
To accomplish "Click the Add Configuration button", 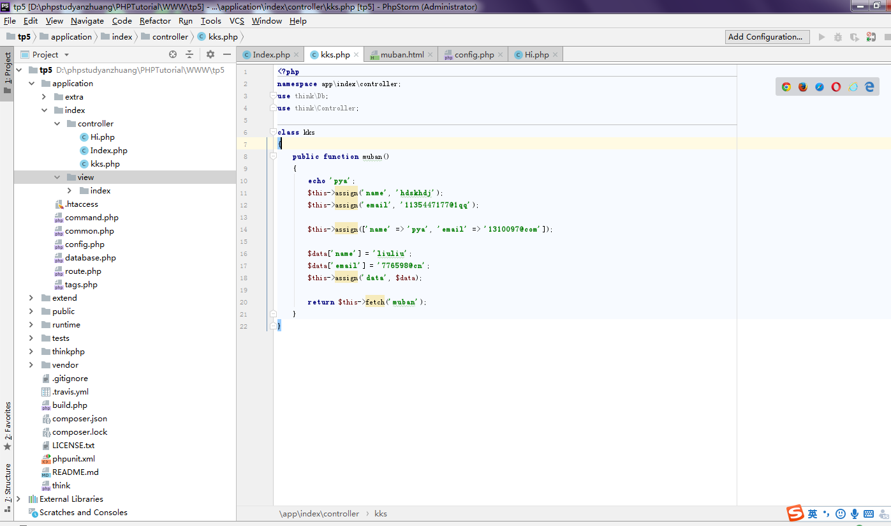I will click(x=767, y=37).
